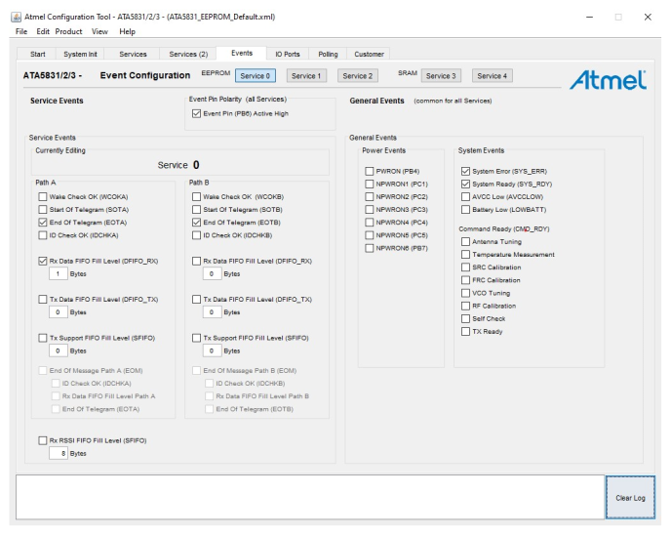The width and height of the screenshot is (671, 535).
Task: Click the Atmel logo
Action: 607,79
